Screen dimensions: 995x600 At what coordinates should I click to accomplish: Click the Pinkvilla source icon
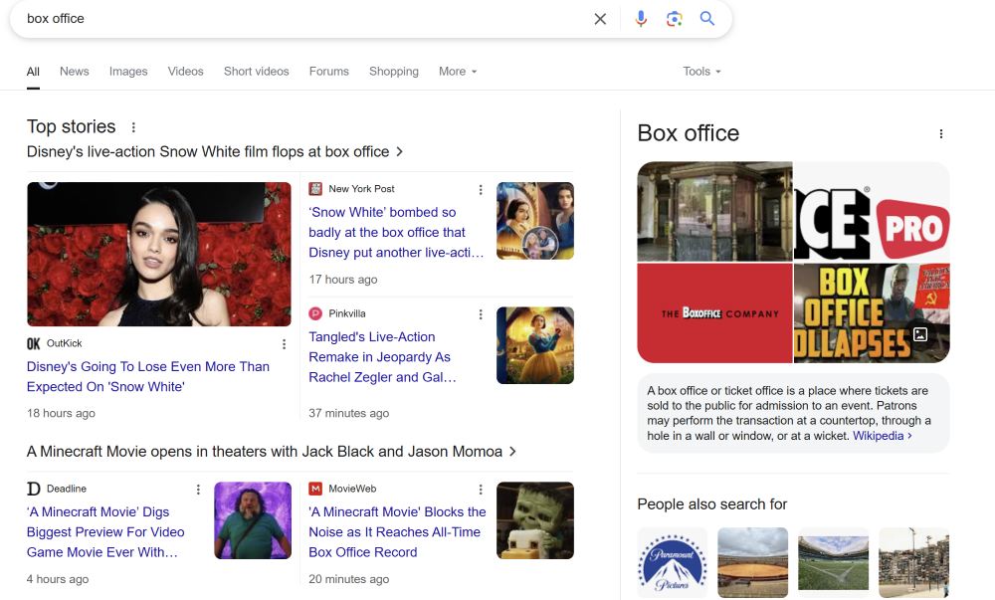[x=315, y=313]
